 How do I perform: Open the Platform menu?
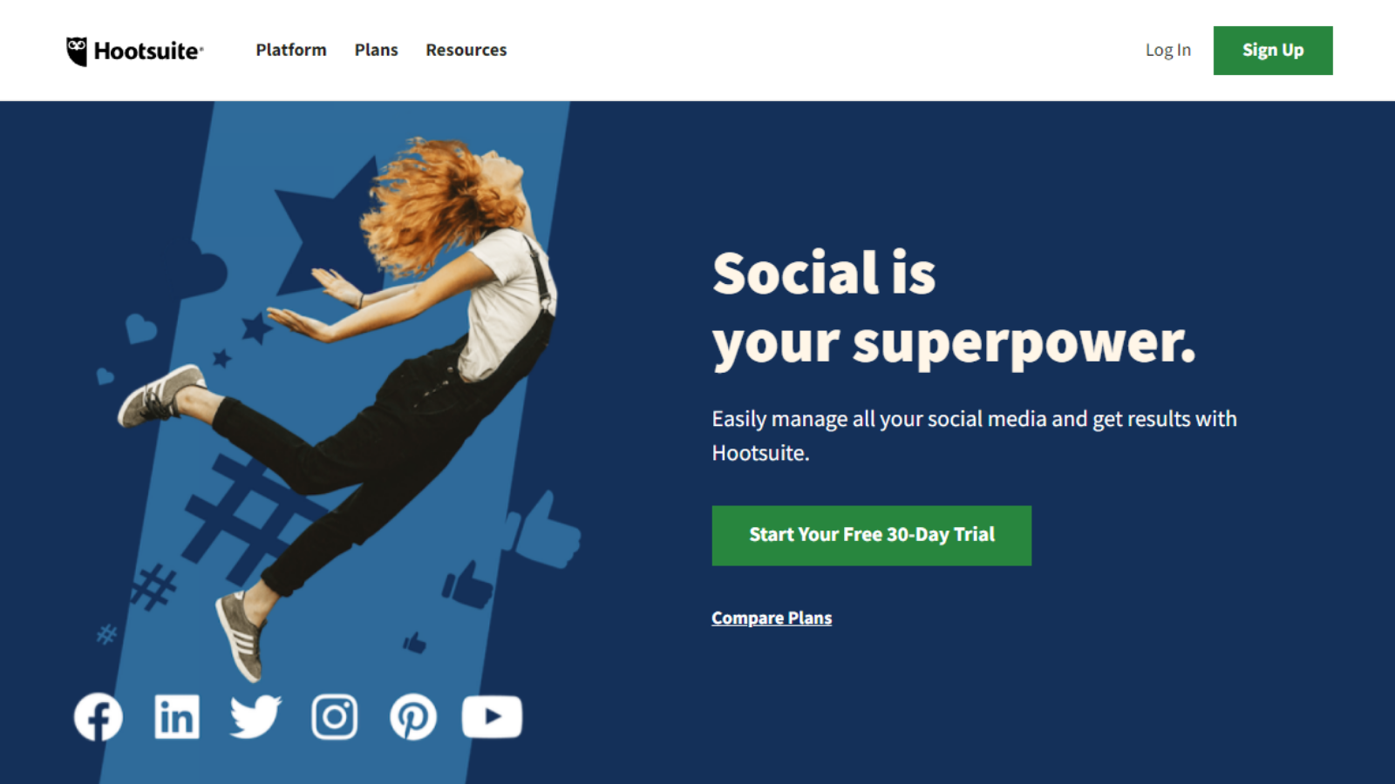point(291,51)
